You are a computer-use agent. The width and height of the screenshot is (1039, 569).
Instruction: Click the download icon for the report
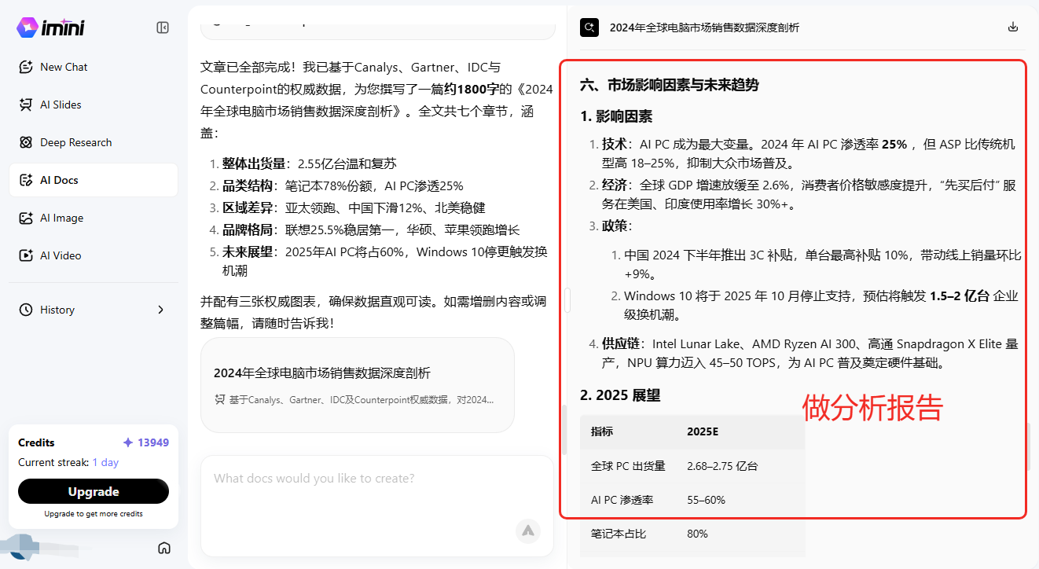[1012, 26]
